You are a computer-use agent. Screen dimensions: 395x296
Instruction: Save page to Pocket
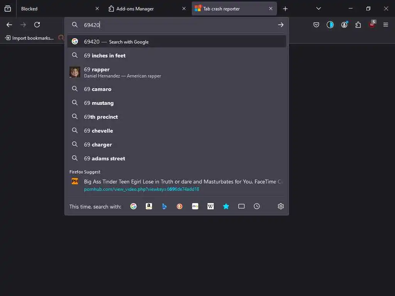click(316, 25)
